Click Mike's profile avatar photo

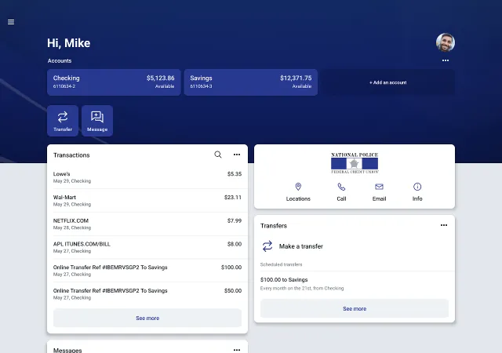click(445, 42)
